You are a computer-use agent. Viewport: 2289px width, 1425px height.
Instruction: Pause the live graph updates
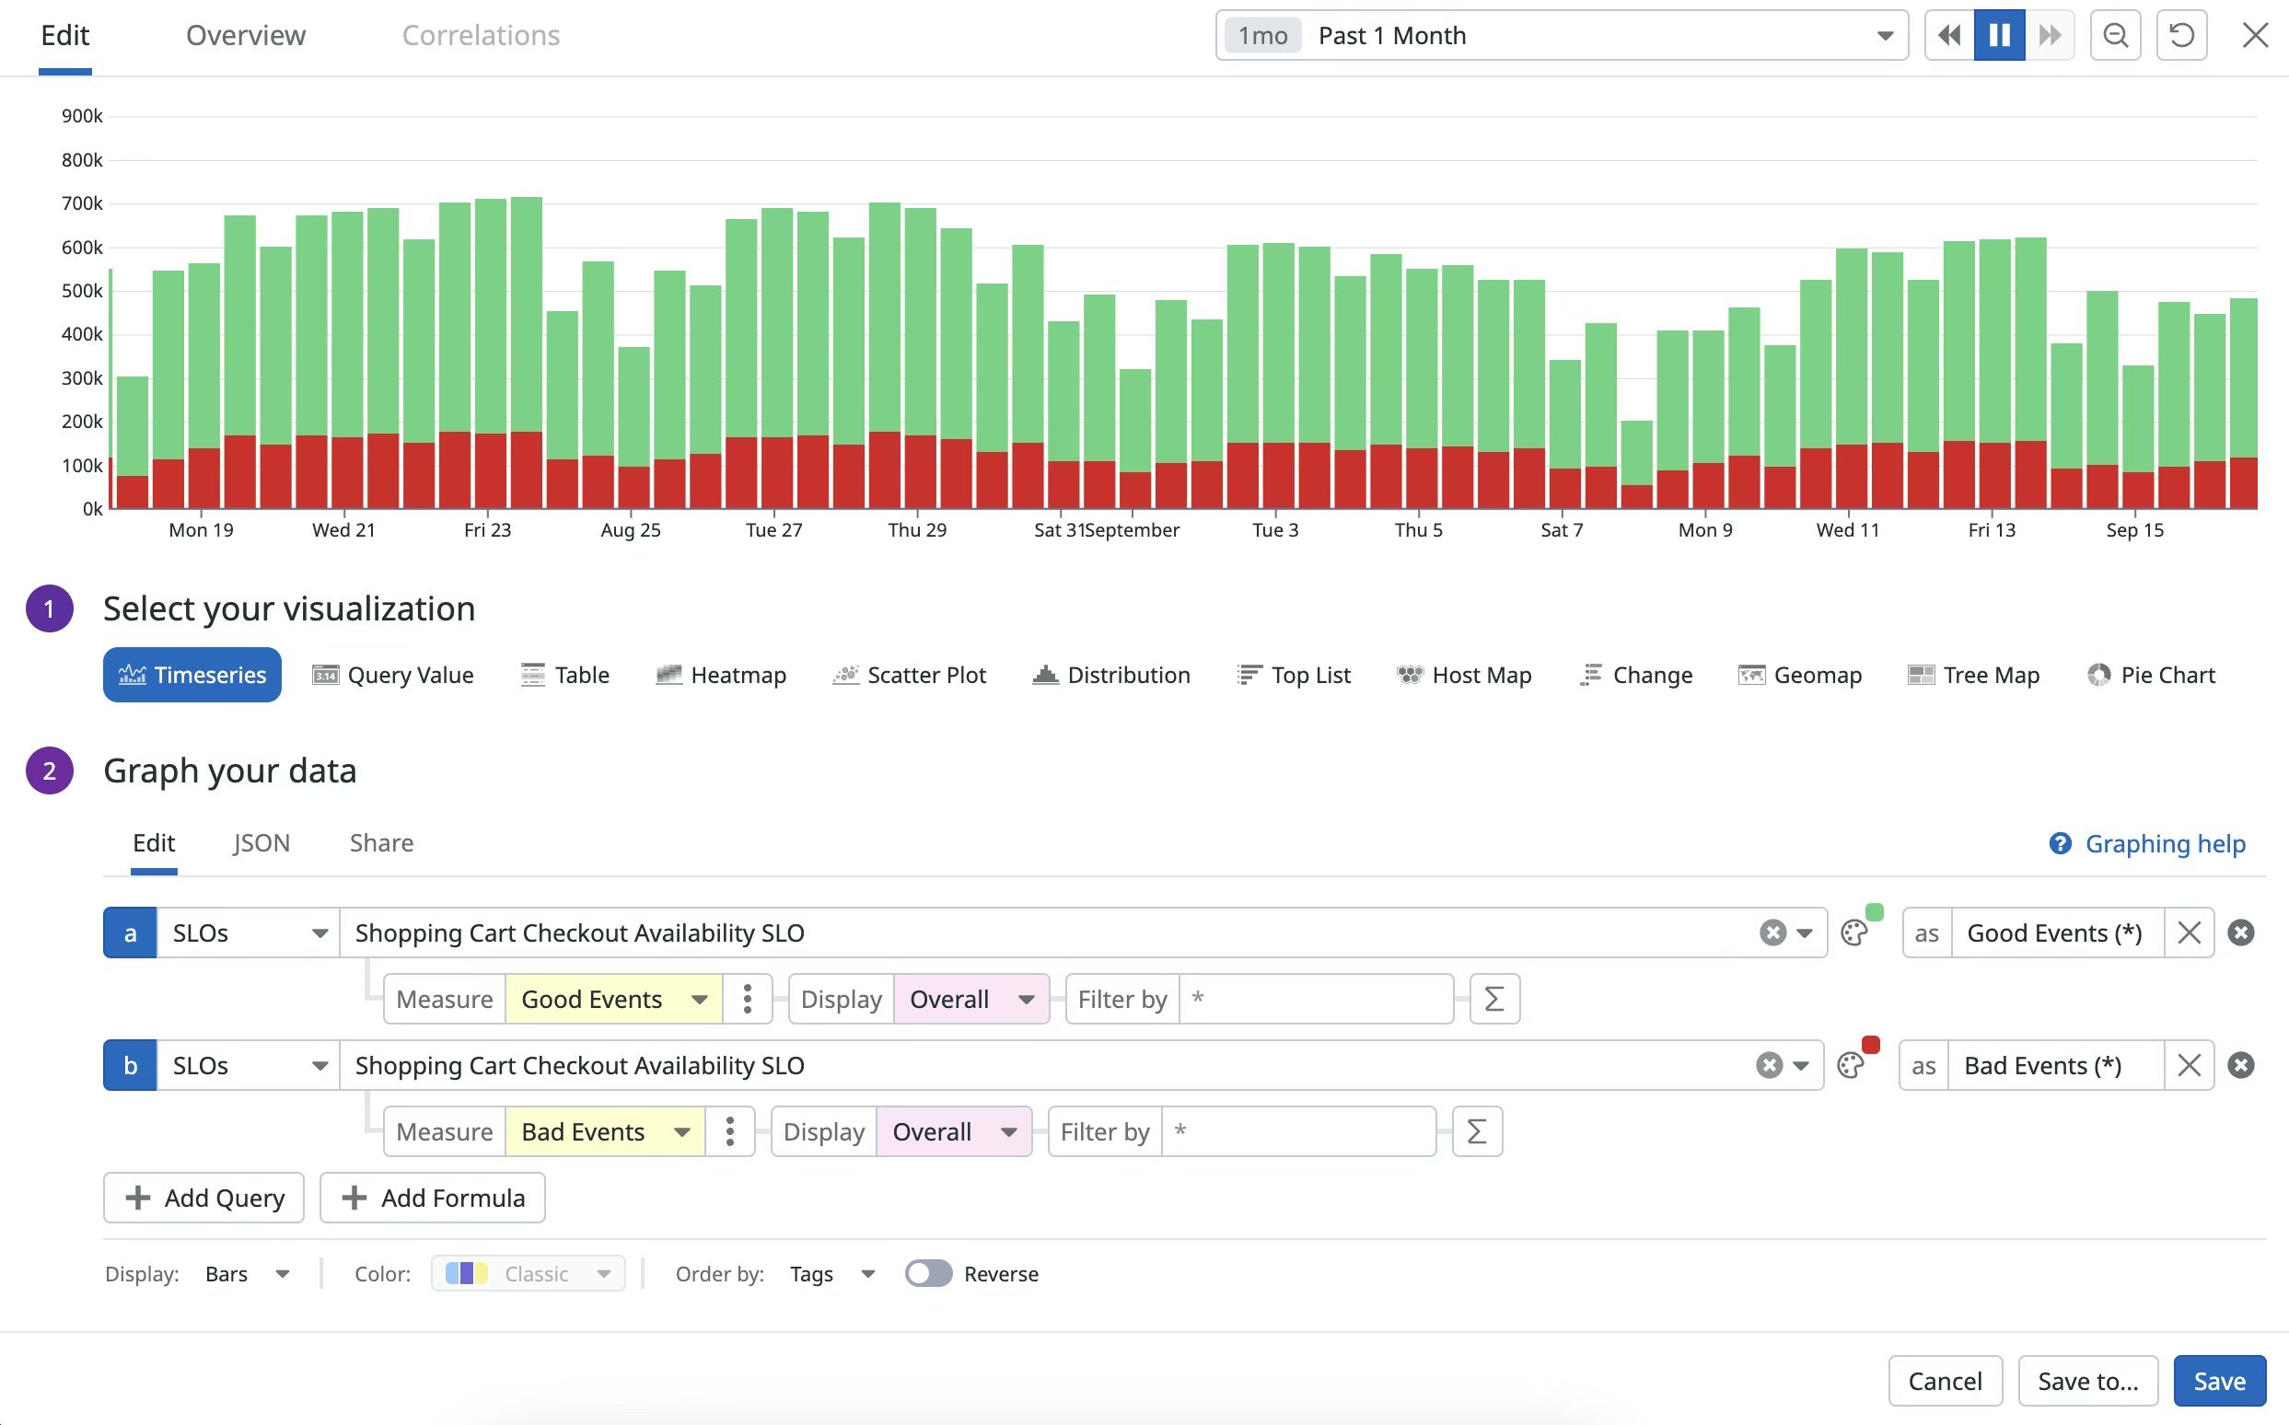coord(1999,35)
